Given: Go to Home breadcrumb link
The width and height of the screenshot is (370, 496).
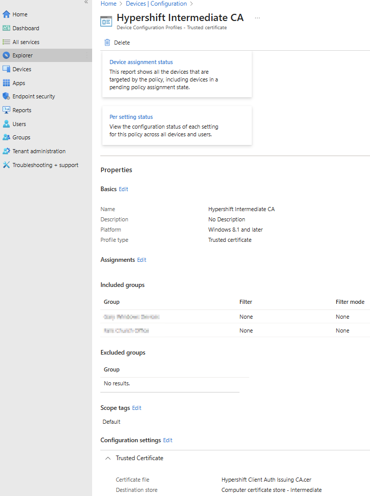Looking at the screenshot, I should click(x=108, y=4).
